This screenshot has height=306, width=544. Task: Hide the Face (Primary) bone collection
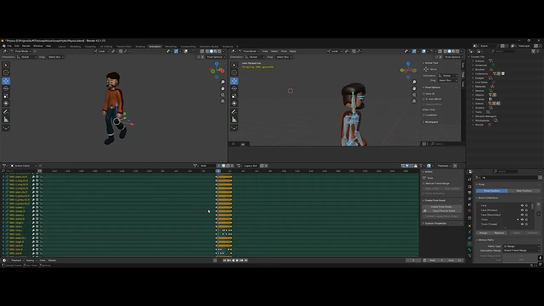(x=522, y=210)
